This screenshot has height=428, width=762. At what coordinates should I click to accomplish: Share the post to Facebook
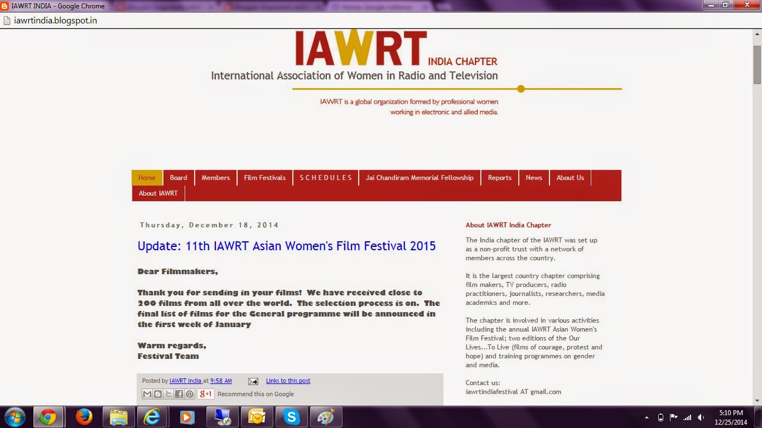(x=179, y=394)
